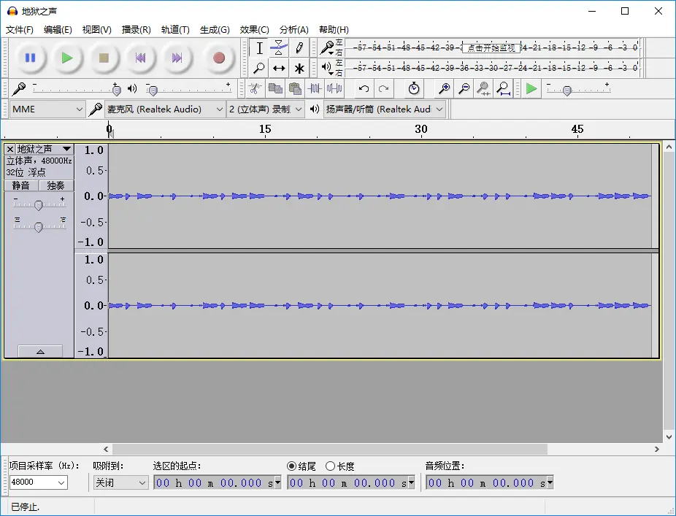Viewport: 676px width, 516px height.
Task: Open the 帮助(H) menu
Action: [x=334, y=30]
